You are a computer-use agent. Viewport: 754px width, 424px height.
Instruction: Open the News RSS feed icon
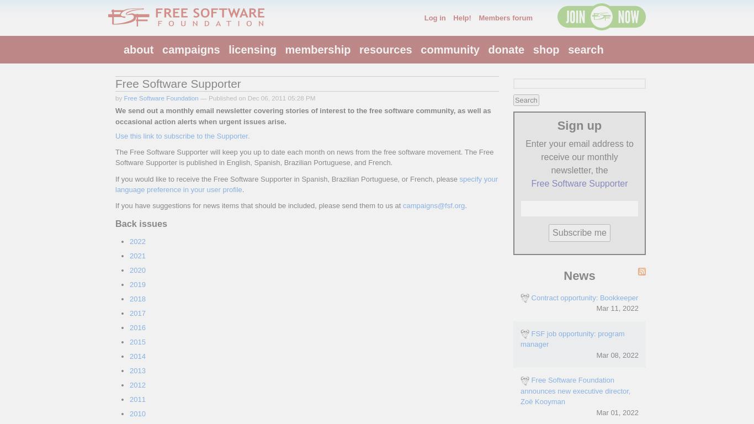pos(642,272)
